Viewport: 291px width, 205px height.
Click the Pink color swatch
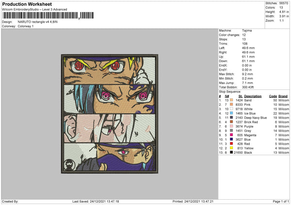click(x=231, y=104)
